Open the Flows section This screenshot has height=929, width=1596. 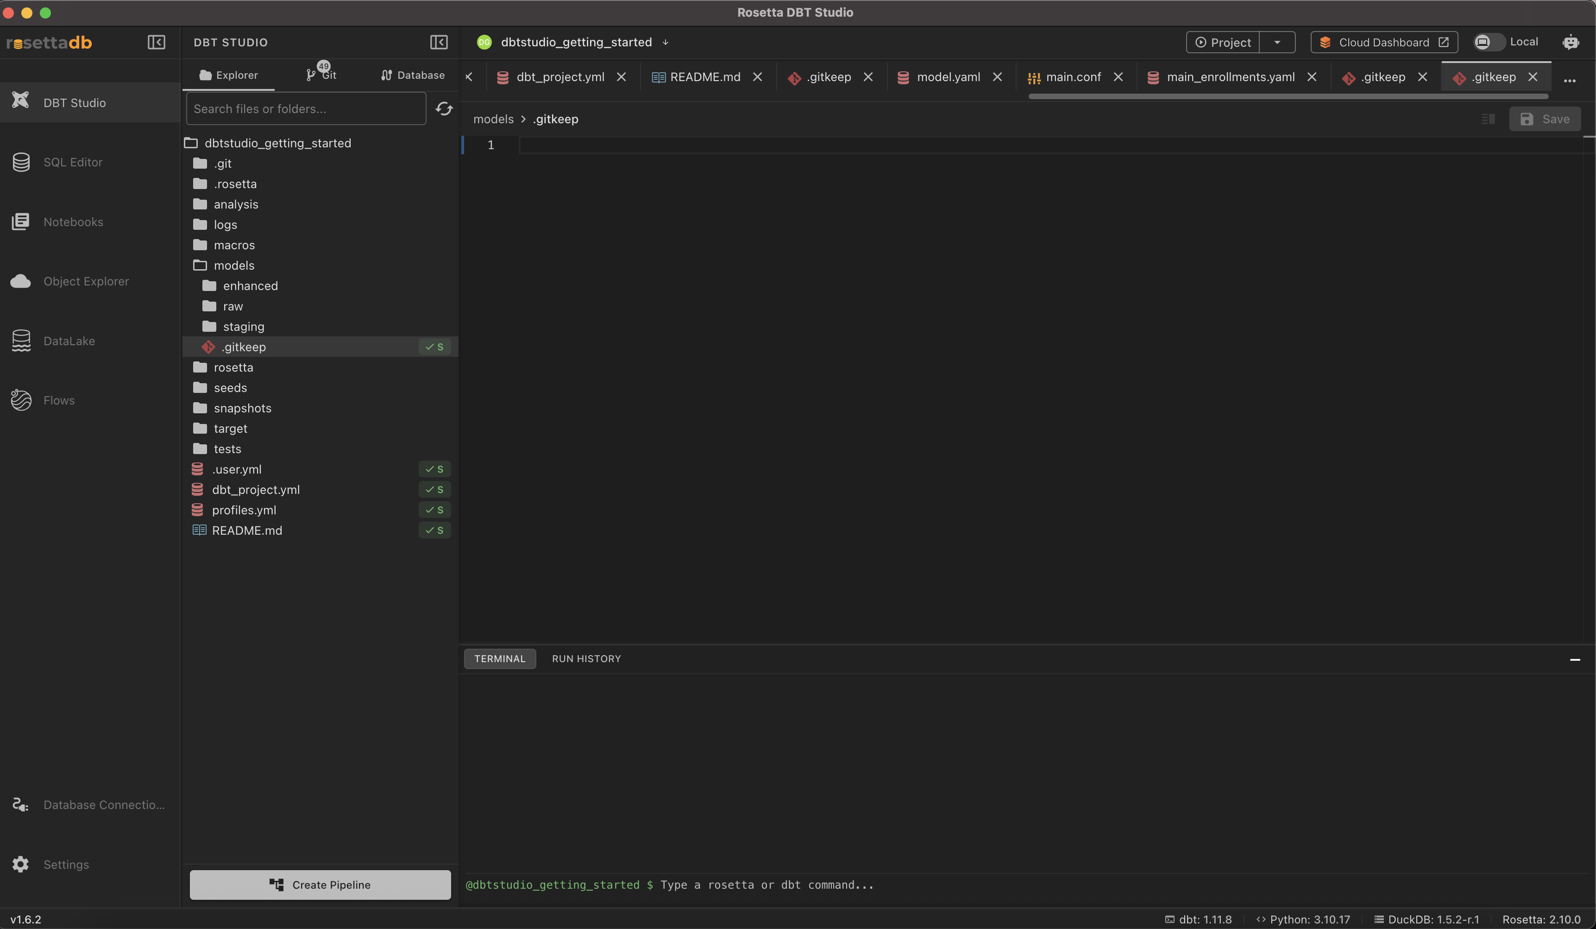90,400
